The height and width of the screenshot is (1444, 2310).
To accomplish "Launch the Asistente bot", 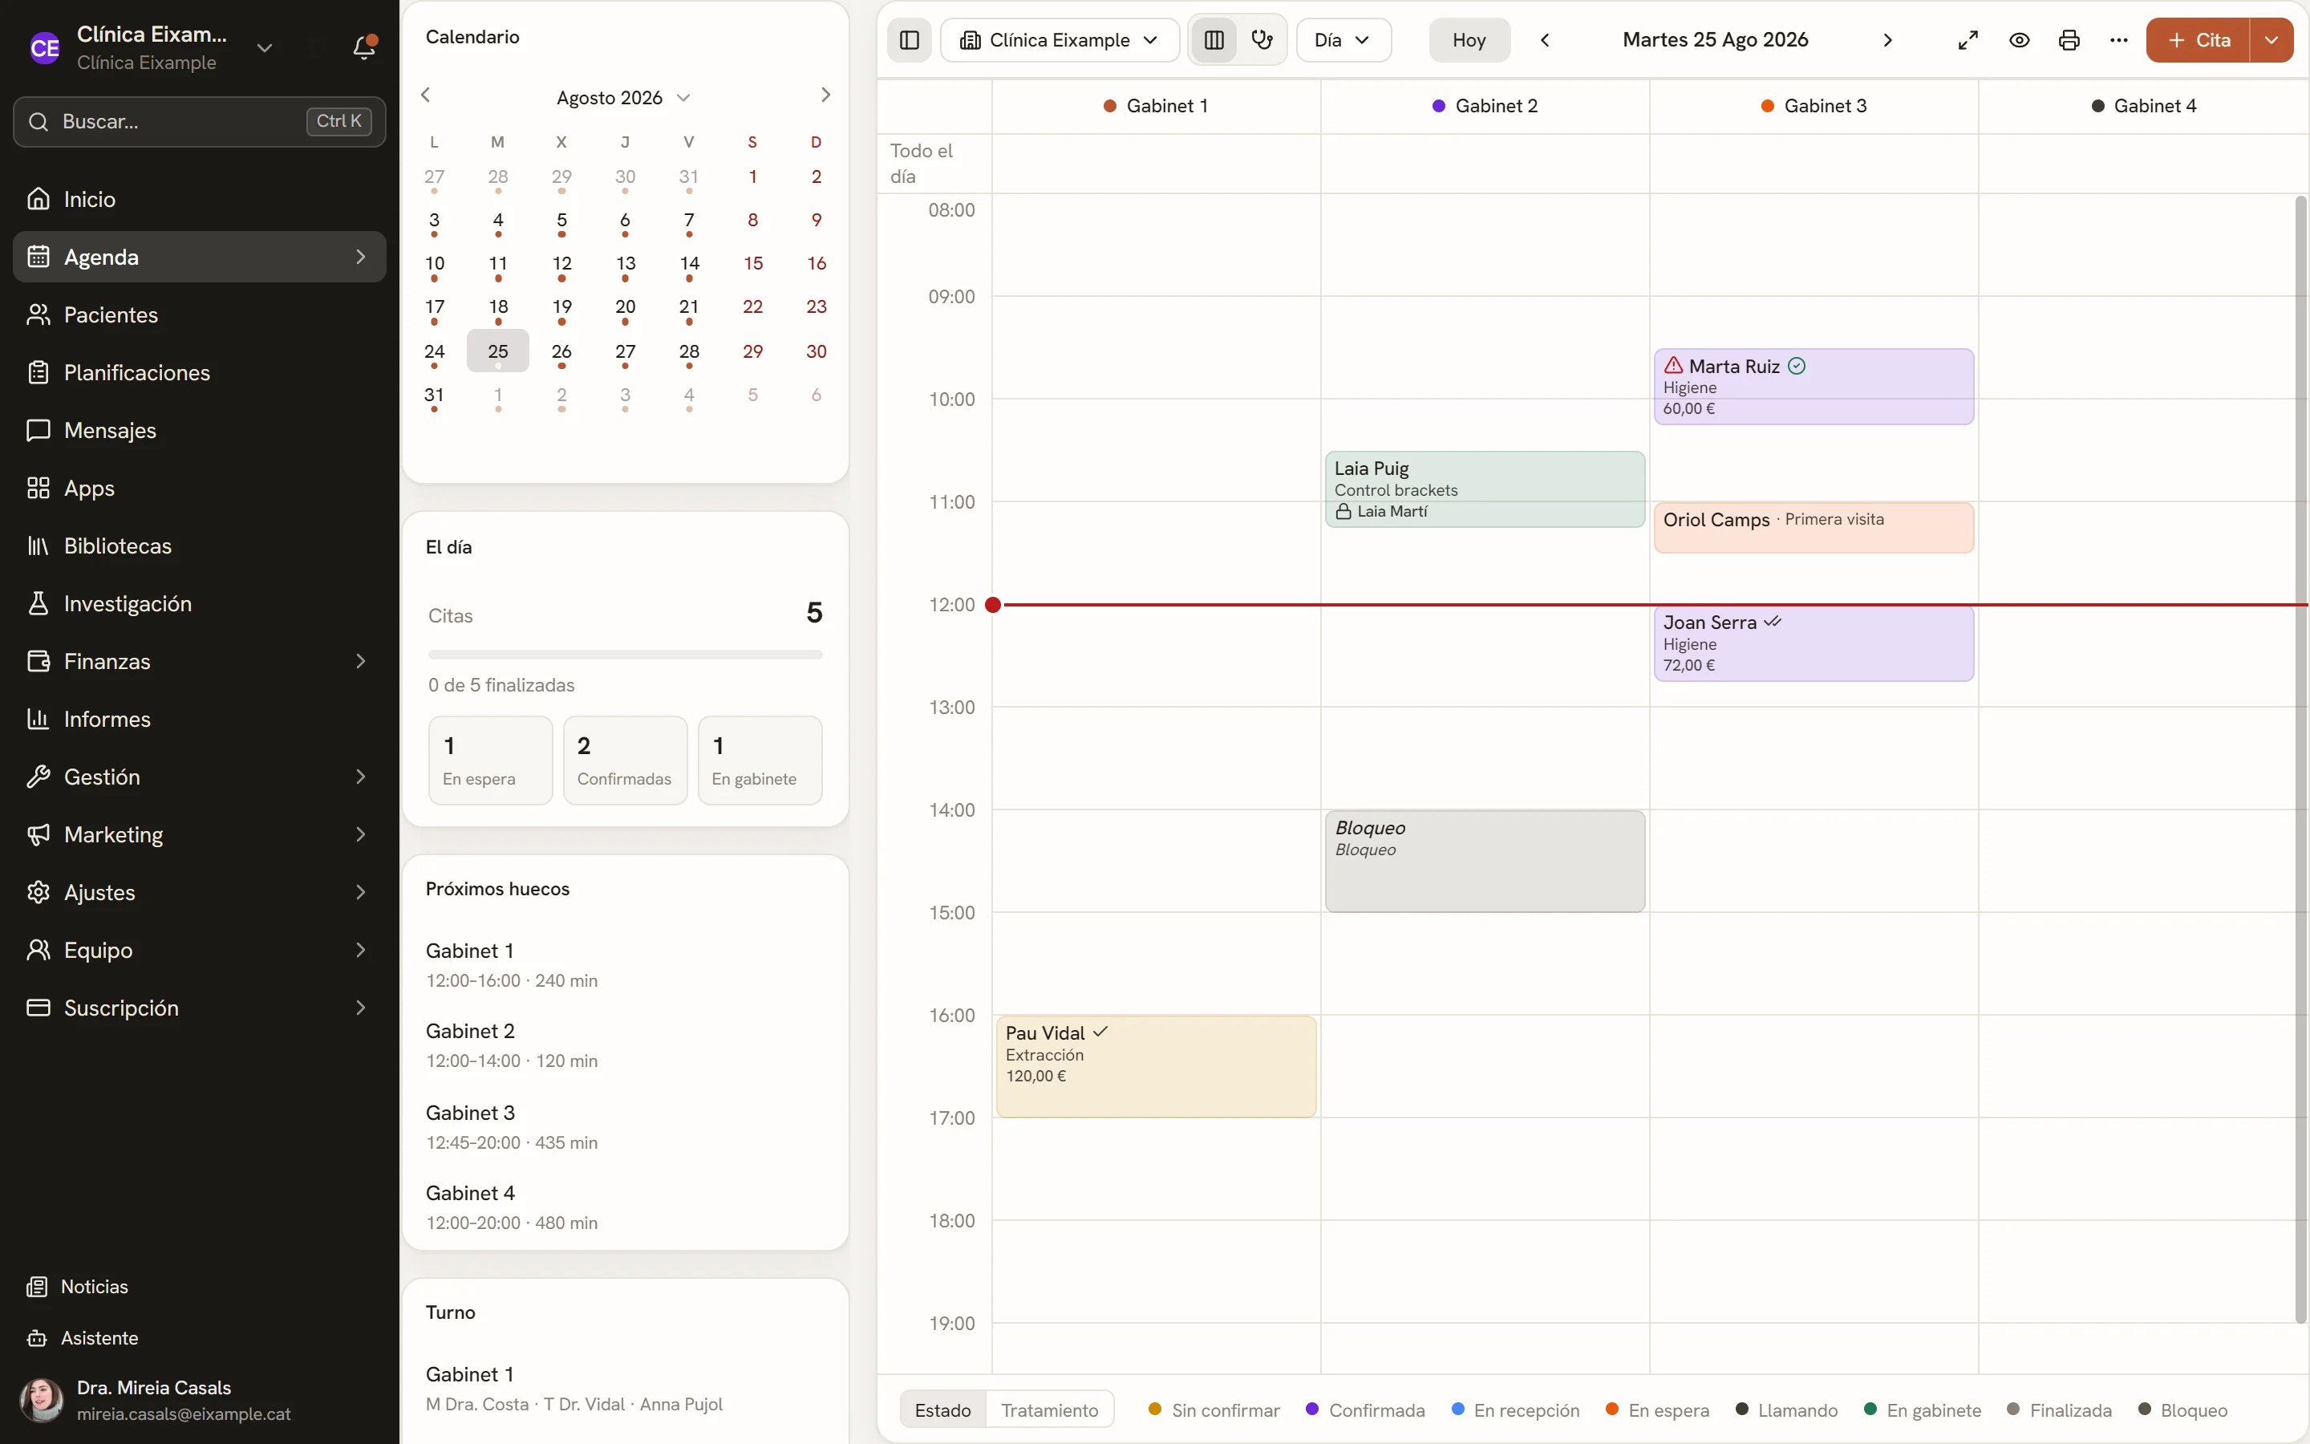I will (200, 1338).
